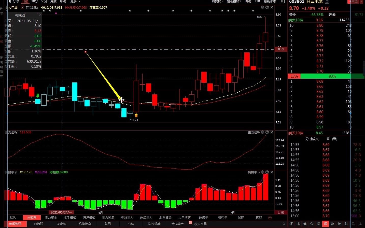Open the 机构持仓 bottom tab
Screen dimensions: 365x228
click(x=85, y=224)
